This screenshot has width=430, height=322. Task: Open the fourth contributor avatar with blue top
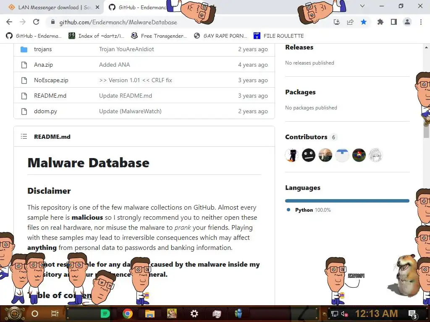tap(342, 155)
